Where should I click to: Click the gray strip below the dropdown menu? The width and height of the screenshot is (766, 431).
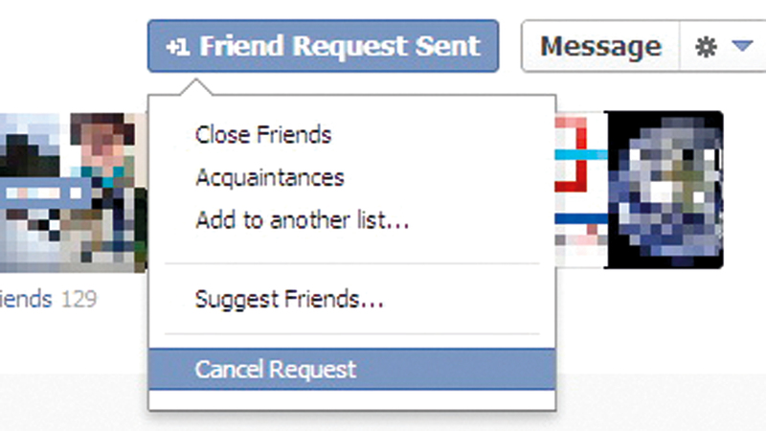point(383,420)
